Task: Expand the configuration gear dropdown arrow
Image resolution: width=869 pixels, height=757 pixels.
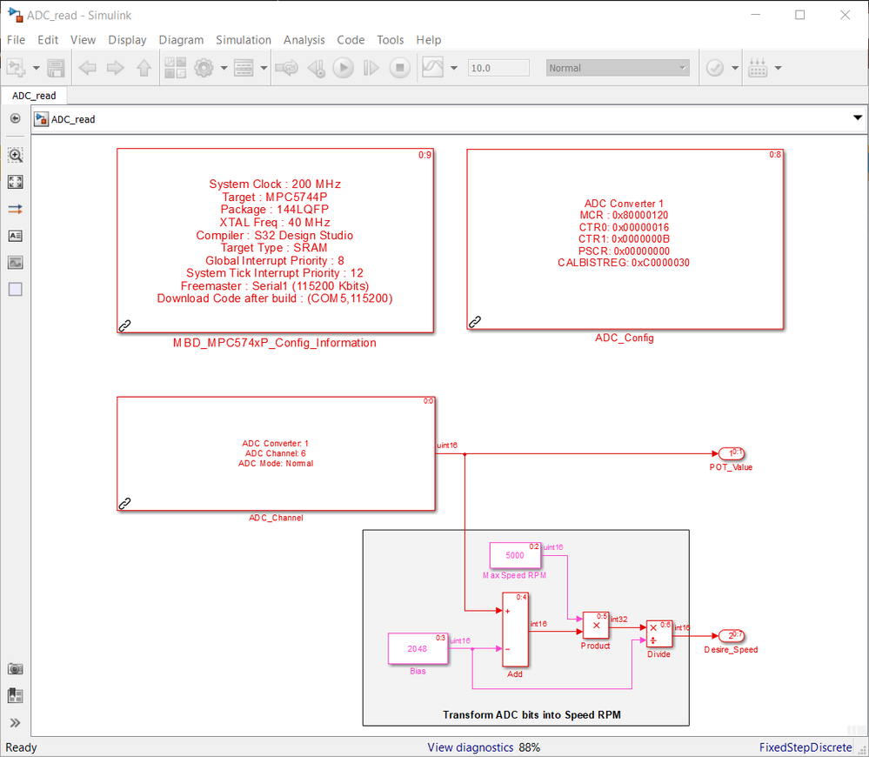Action: click(x=224, y=68)
